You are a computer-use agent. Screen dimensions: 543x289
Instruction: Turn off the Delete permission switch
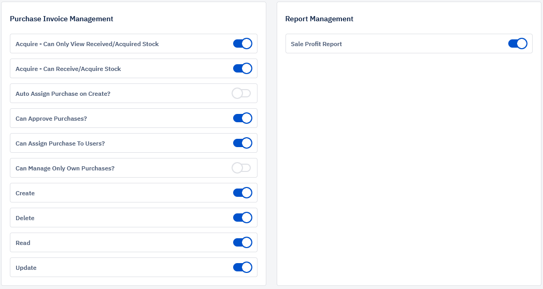242,218
